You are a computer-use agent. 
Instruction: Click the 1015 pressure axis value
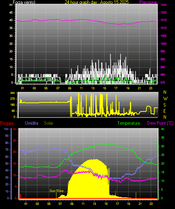[x=163, y=20]
